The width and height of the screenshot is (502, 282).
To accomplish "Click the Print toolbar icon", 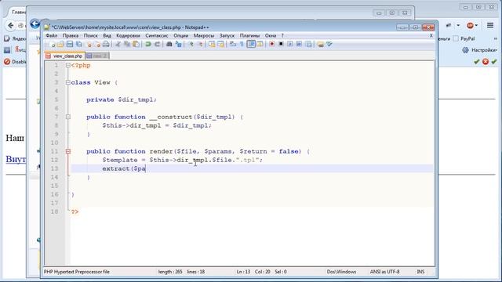I will pyautogui.click(x=106, y=44).
